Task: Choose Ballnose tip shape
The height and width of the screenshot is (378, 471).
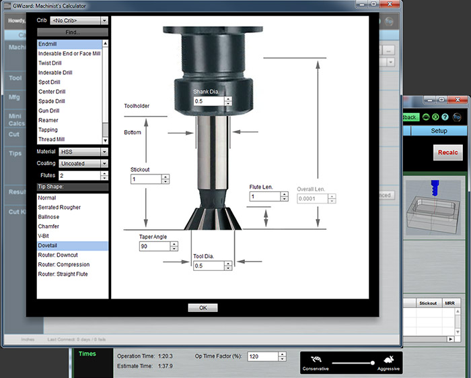Action: (x=49, y=217)
